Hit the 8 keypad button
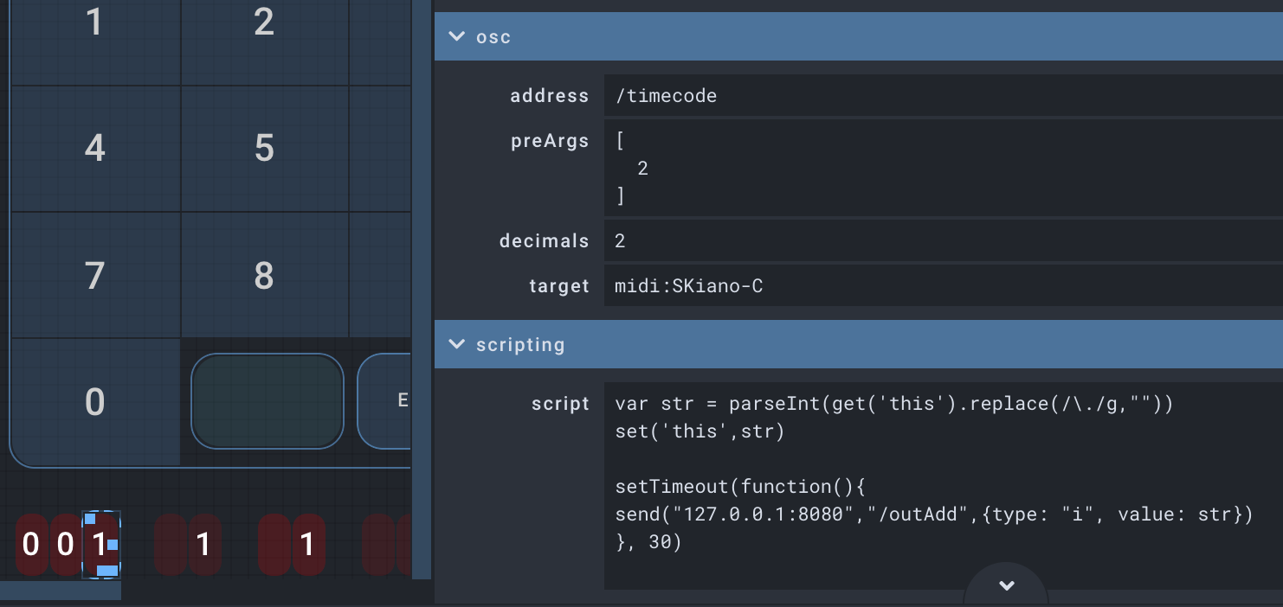The width and height of the screenshot is (1283, 607). 264,275
